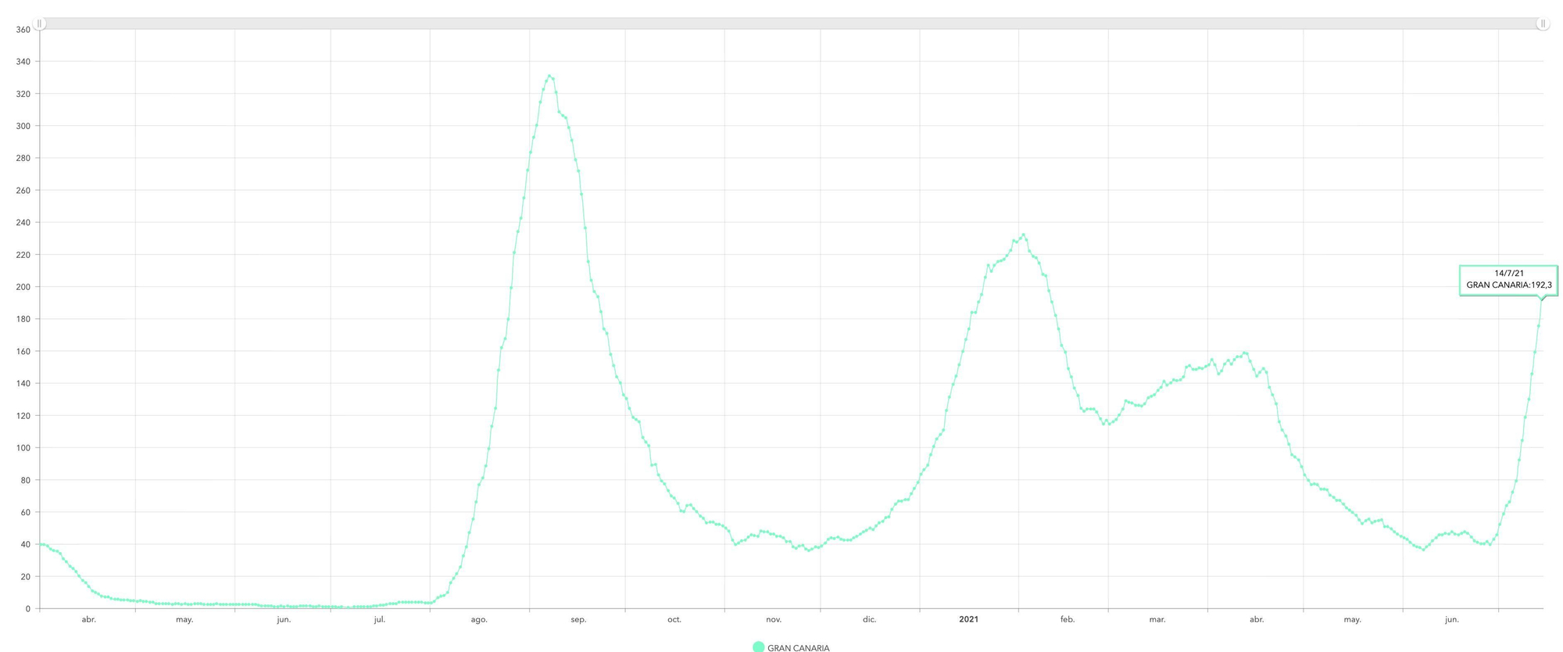Viewport: 1563px width, 652px height.
Task: Click the 'oct.' month axis label
Action: click(x=674, y=619)
